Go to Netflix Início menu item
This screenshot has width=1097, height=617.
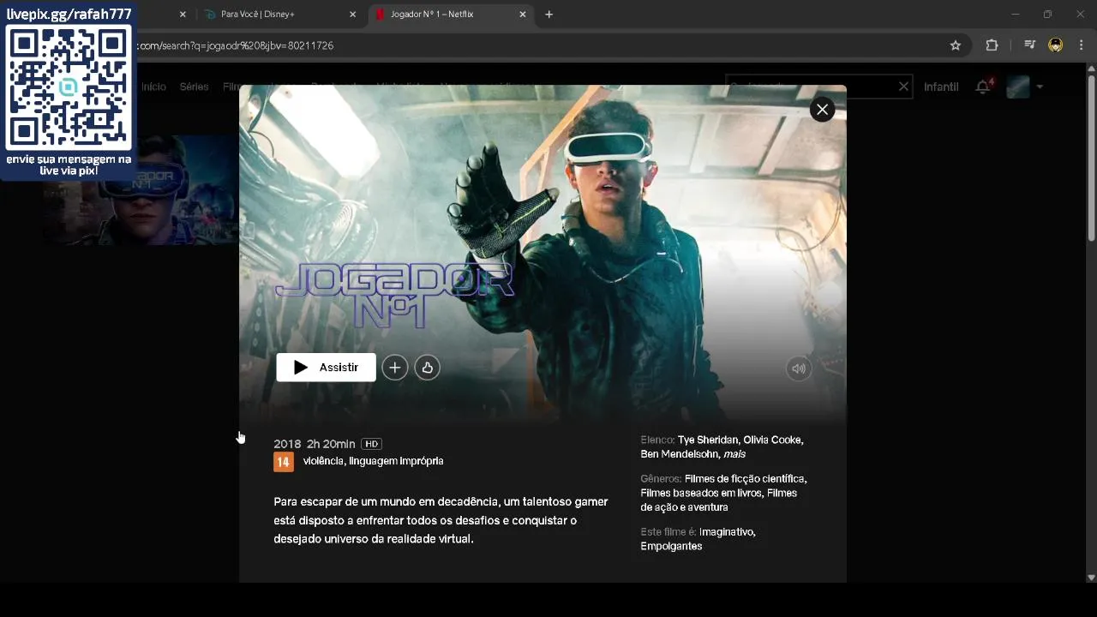click(x=153, y=87)
